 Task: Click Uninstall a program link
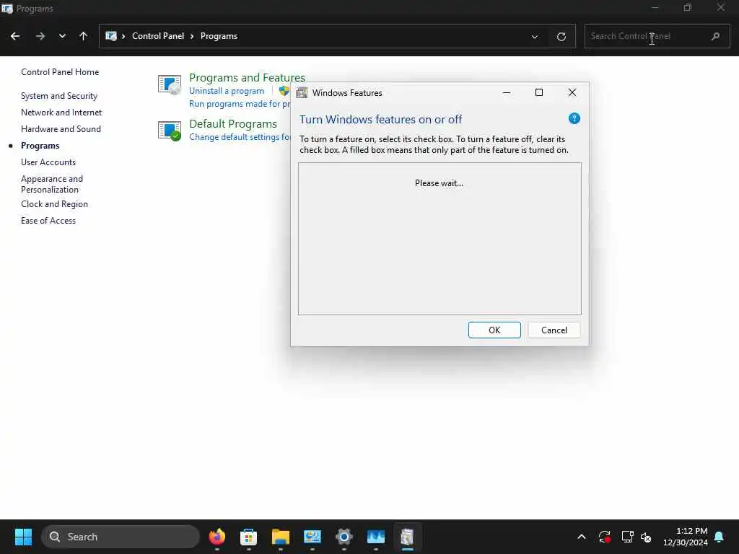(227, 91)
